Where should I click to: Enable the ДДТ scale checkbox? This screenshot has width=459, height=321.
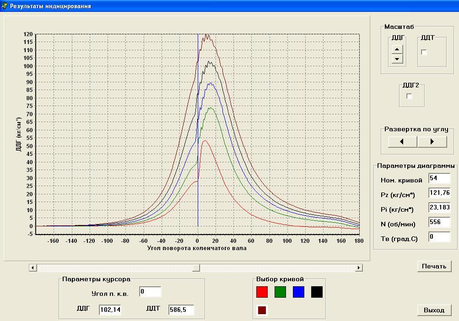pyautogui.click(x=424, y=53)
